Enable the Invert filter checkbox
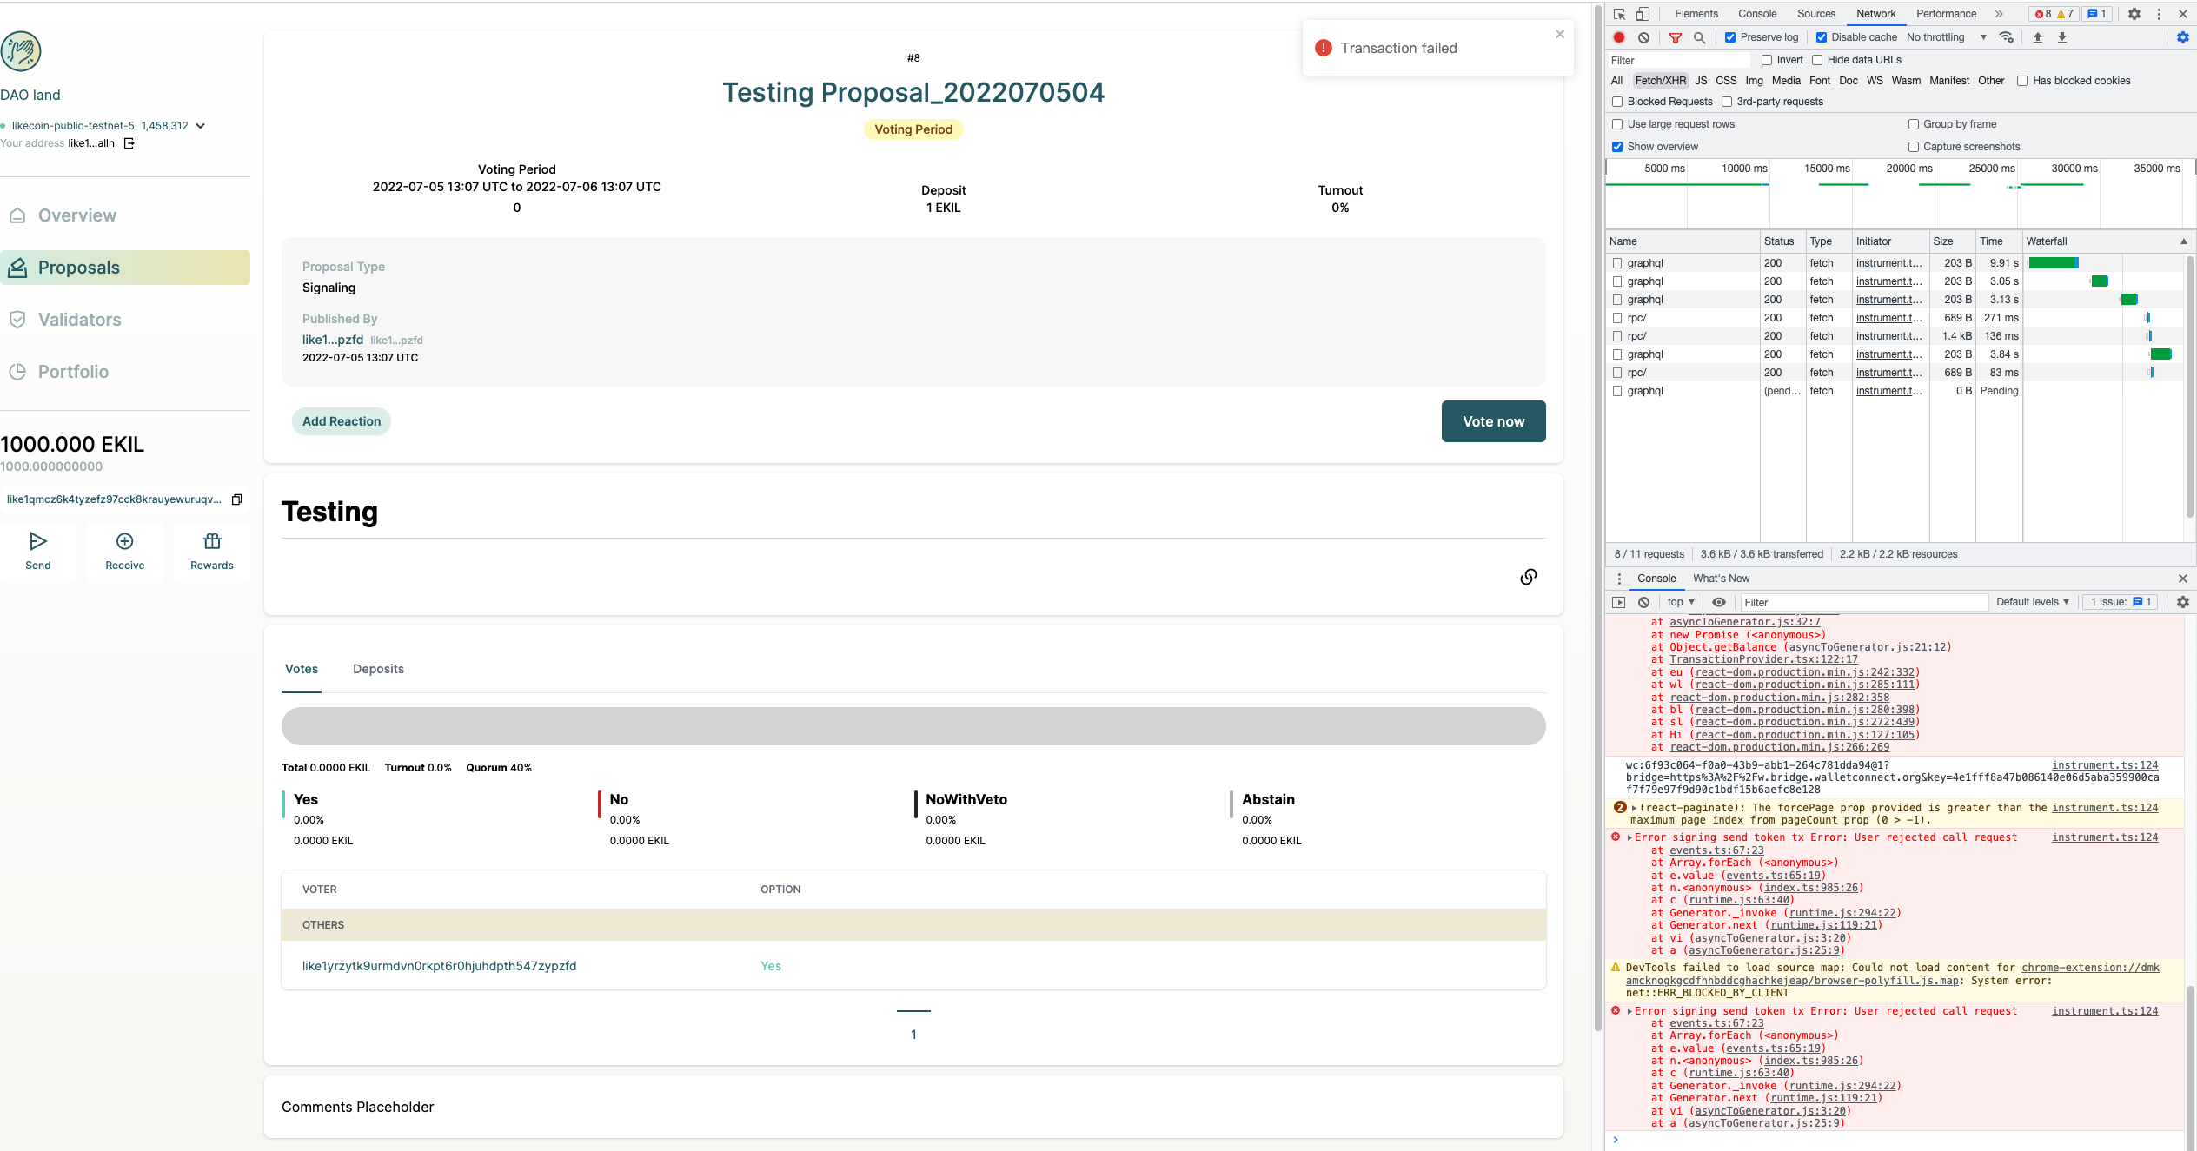2197x1151 pixels. [x=1767, y=60]
